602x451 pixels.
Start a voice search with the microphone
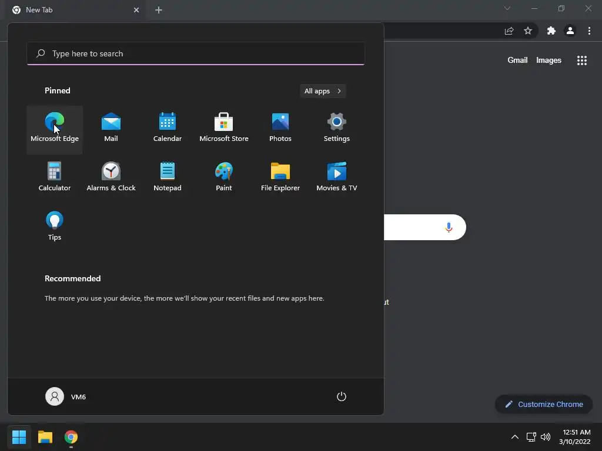coord(449,227)
